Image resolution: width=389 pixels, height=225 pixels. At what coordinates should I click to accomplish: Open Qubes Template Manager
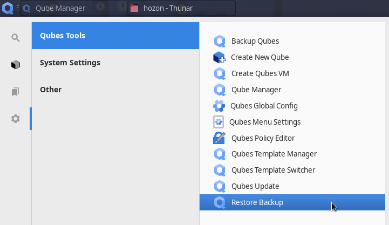[292, 154]
